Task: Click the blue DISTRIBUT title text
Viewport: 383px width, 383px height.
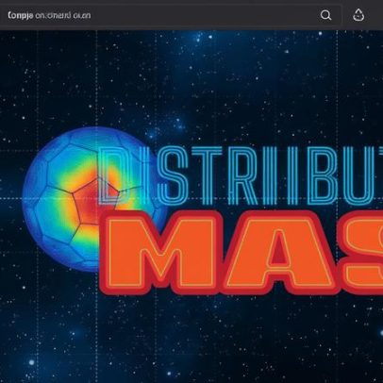Action: (241, 175)
